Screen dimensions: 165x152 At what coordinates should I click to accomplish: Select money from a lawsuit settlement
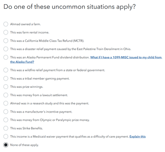pos(6,95)
